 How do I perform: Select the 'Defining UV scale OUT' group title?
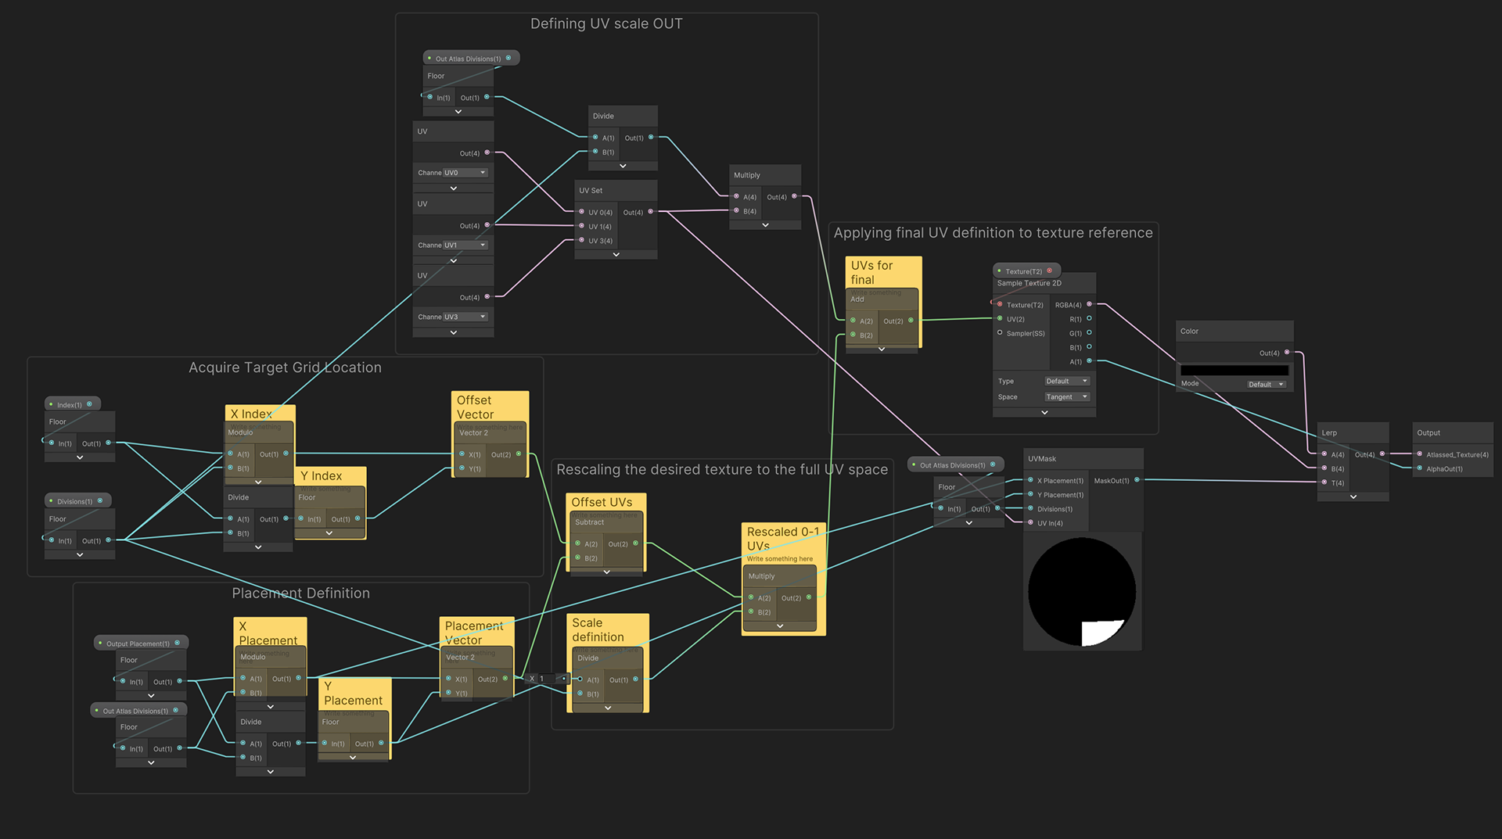click(x=606, y=23)
